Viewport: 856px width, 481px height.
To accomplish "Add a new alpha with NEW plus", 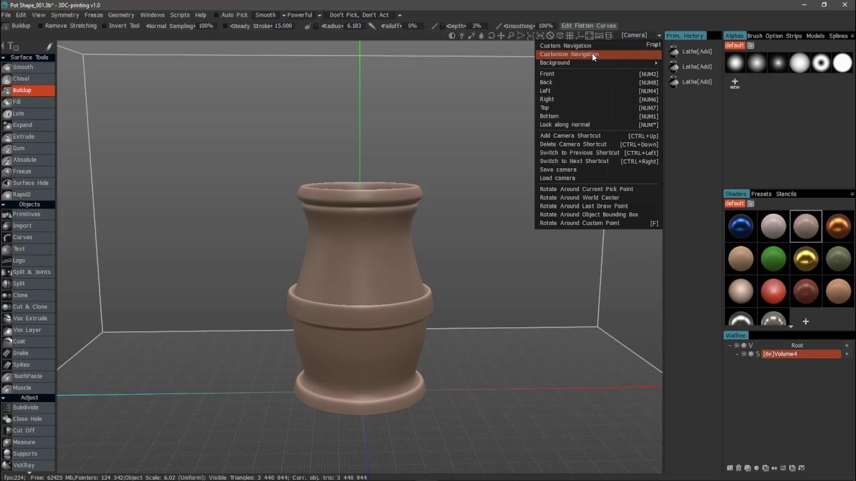I will point(735,84).
